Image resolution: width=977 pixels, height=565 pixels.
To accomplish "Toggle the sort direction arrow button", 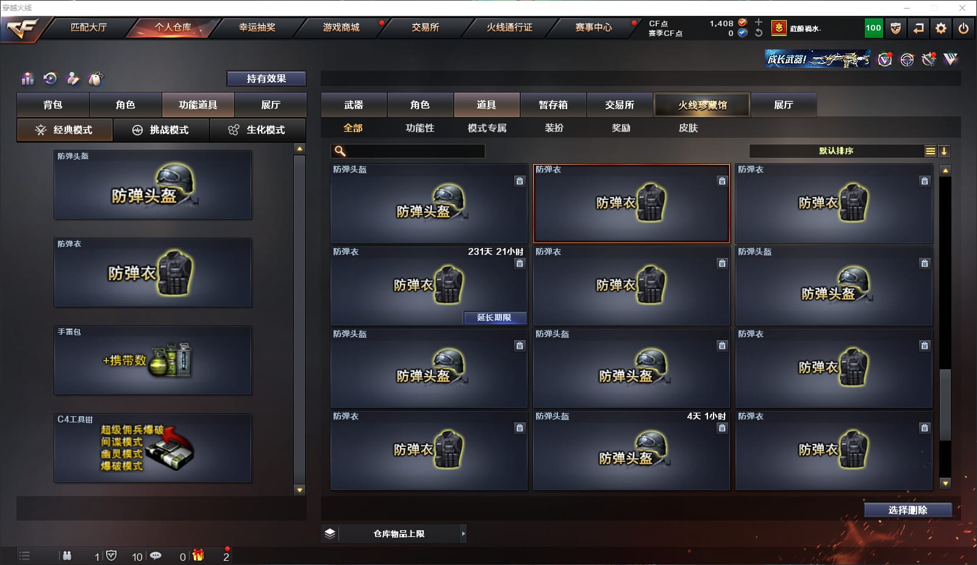I will [x=943, y=151].
